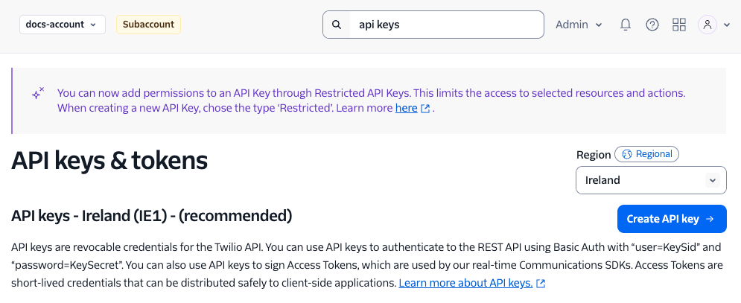Click the Regional badge
This screenshot has width=741, height=303.
click(x=646, y=154)
